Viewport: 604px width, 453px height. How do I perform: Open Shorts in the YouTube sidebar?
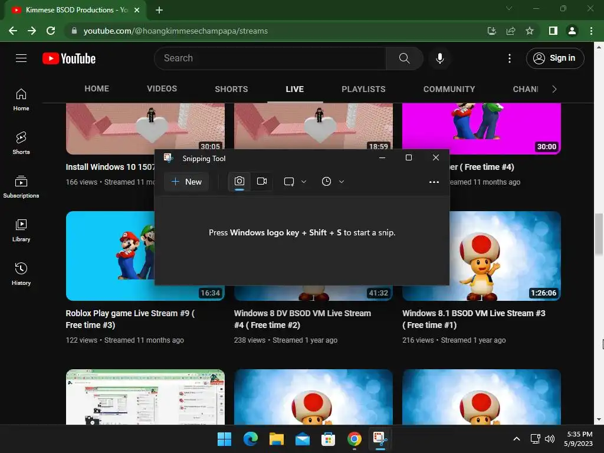tap(21, 143)
